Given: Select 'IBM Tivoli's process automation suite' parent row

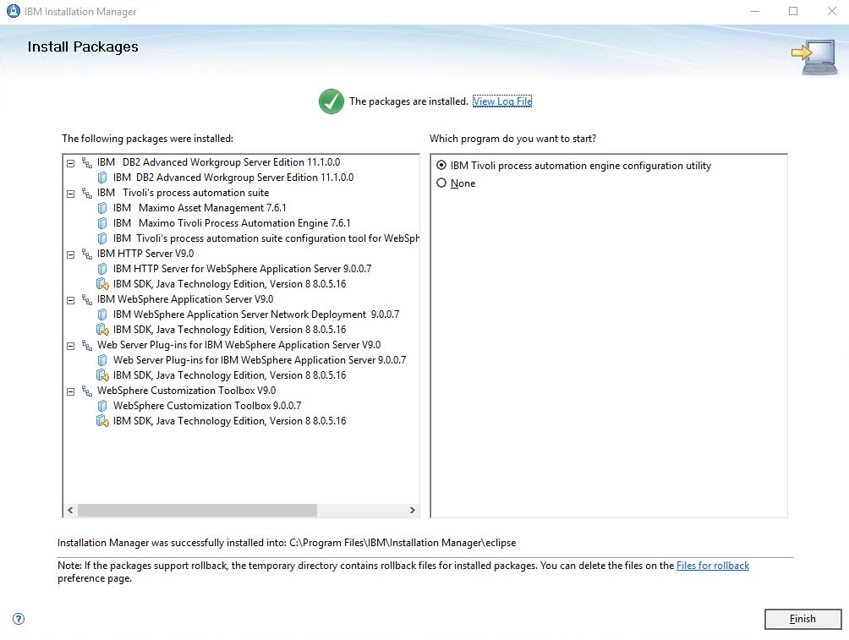Looking at the screenshot, I should [183, 193].
